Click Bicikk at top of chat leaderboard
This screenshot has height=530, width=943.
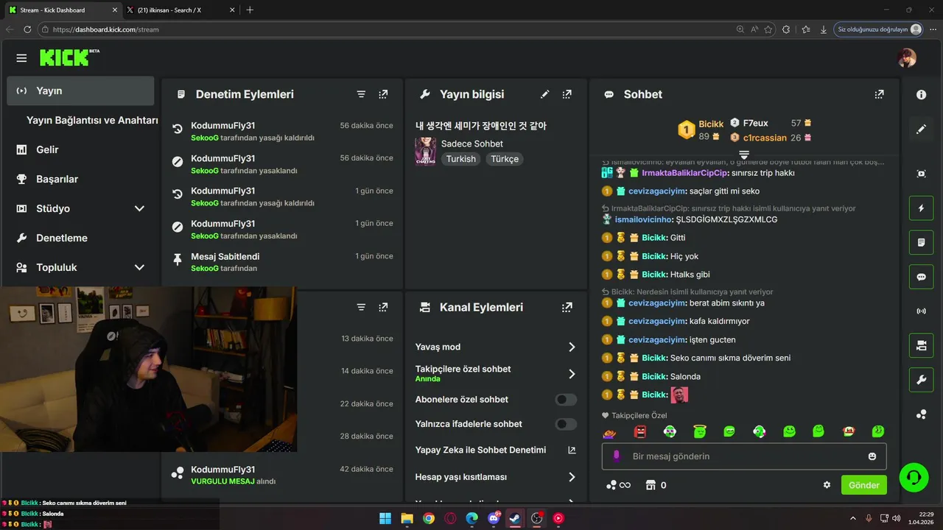[x=711, y=124]
